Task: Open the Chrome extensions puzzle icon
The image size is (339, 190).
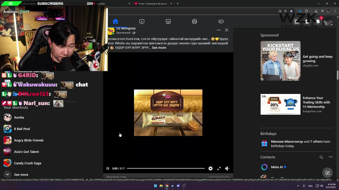Action: pos(307,11)
